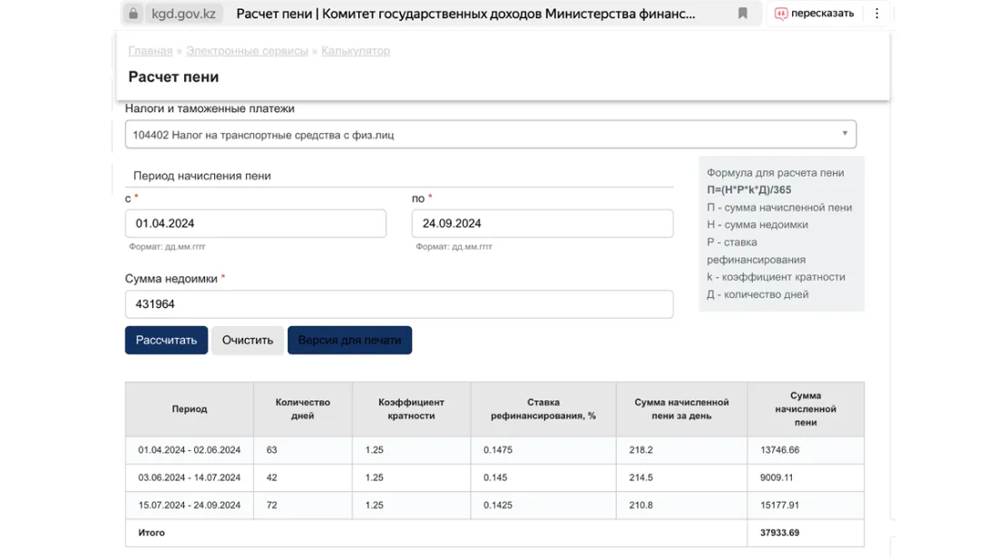This screenshot has height=557, width=1007.
Task: Click the Сумма недоимки input field
Action: coord(399,304)
